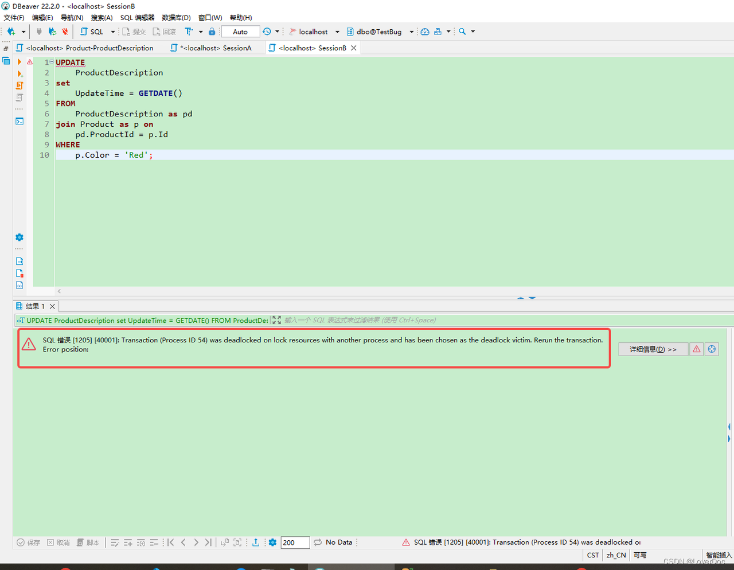Click the dashboard gauge icon in toolbar
Viewport: 734px width, 570px height.
point(425,32)
